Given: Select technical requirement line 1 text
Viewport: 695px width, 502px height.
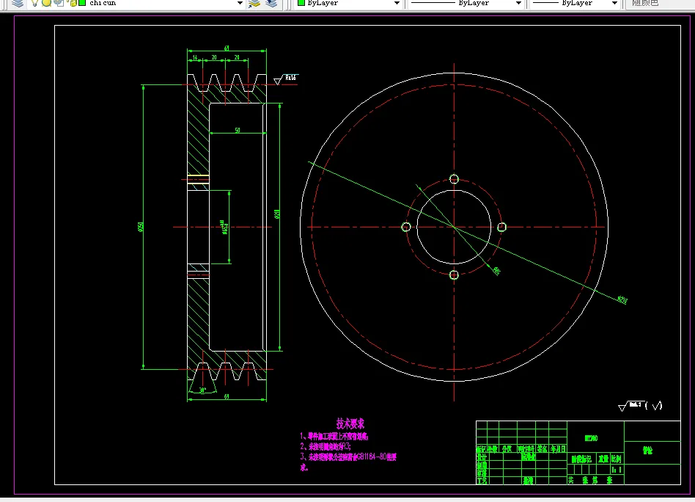Looking at the screenshot, I should 334,437.
